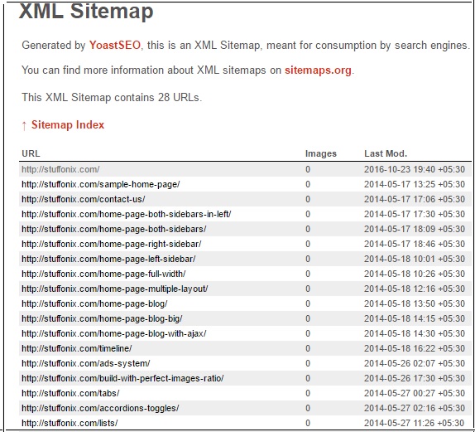Select date 2014-05-26 17:30 +05:30
The height and width of the screenshot is (432, 475).
click(415, 378)
